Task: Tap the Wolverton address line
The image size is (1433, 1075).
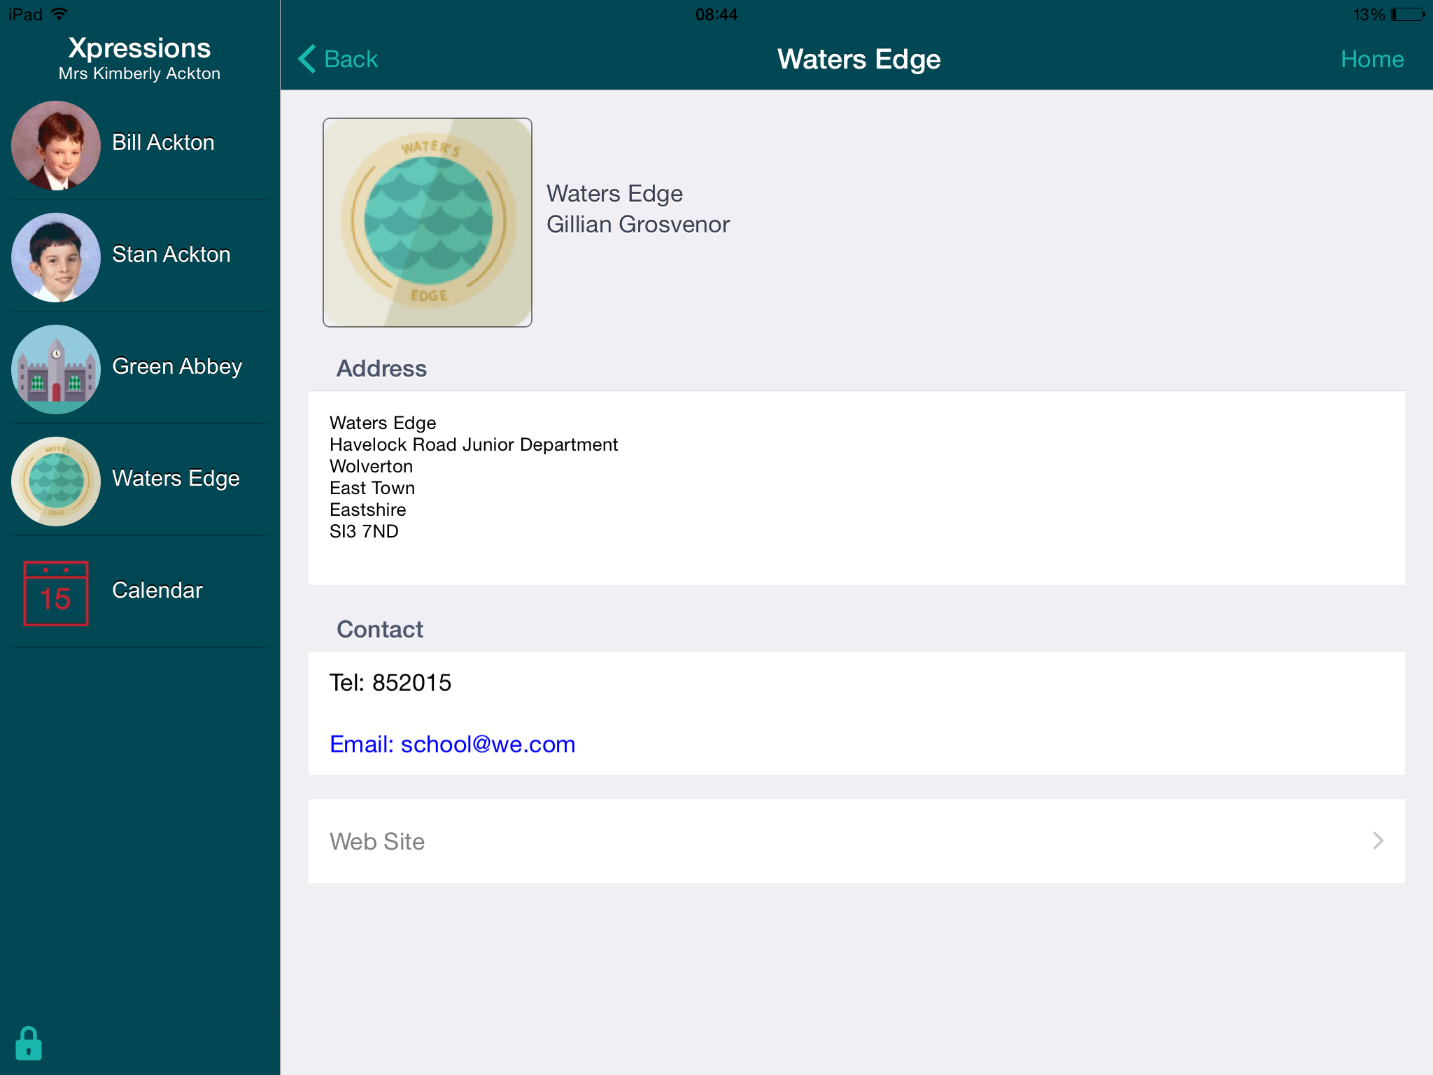Action: tap(371, 466)
